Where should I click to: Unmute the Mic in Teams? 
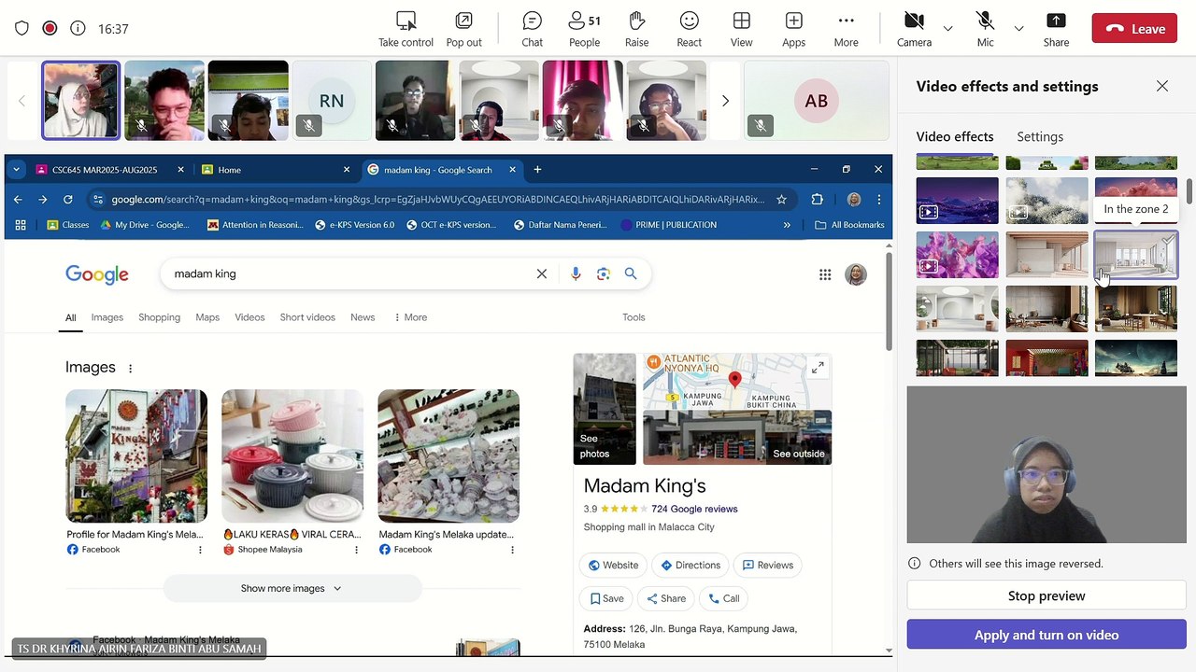985,29
